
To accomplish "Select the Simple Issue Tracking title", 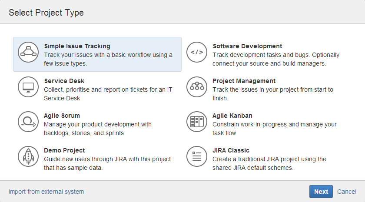I will tap(77, 46).
